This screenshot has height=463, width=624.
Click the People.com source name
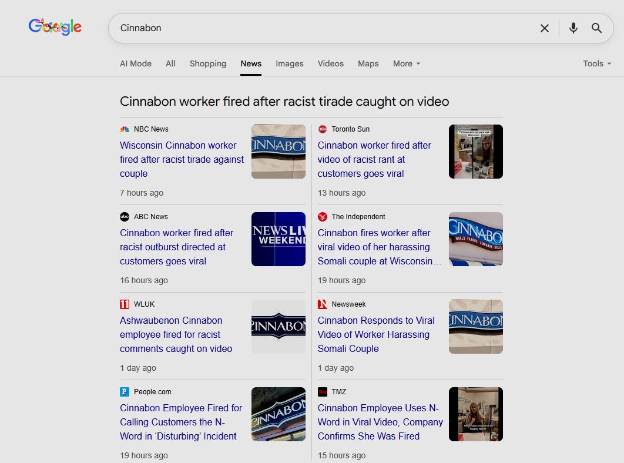pos(152,392)
